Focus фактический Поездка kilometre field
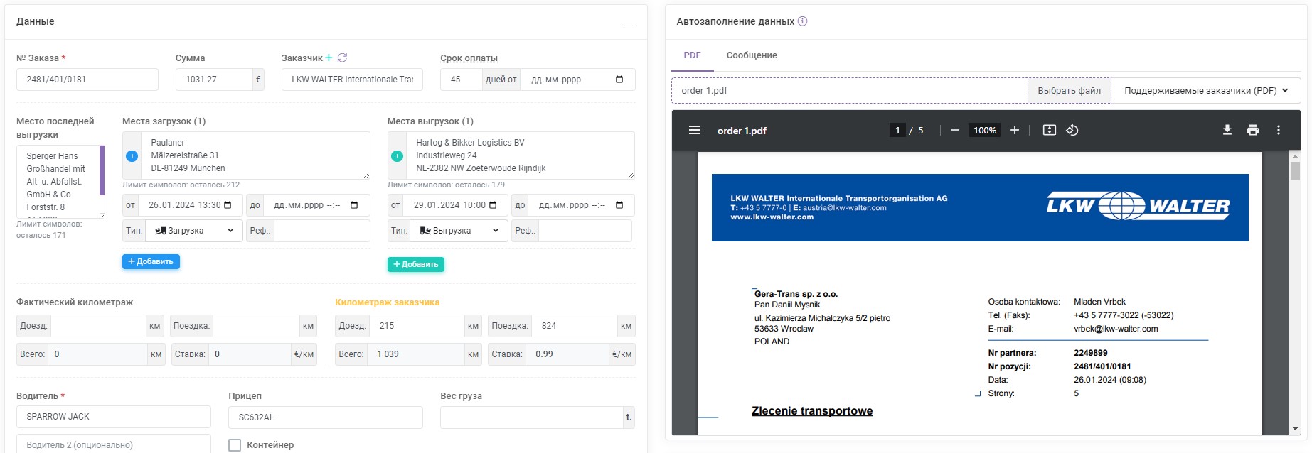Image resolution: width=1312 pixels, height=453 pixels. pyautogui.click(x=256, y=326)
